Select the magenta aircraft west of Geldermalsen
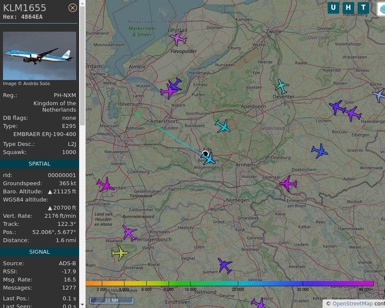The width and height of the screenshot is (385, 308). pyautogui.click(x=105, y=184)
